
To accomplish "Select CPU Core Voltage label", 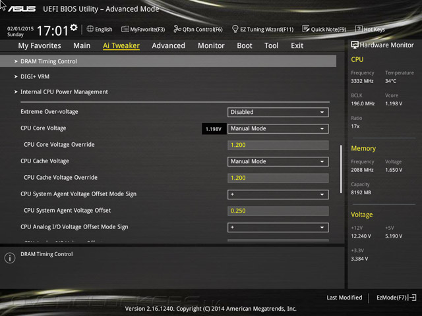I will tap(44, 128).
